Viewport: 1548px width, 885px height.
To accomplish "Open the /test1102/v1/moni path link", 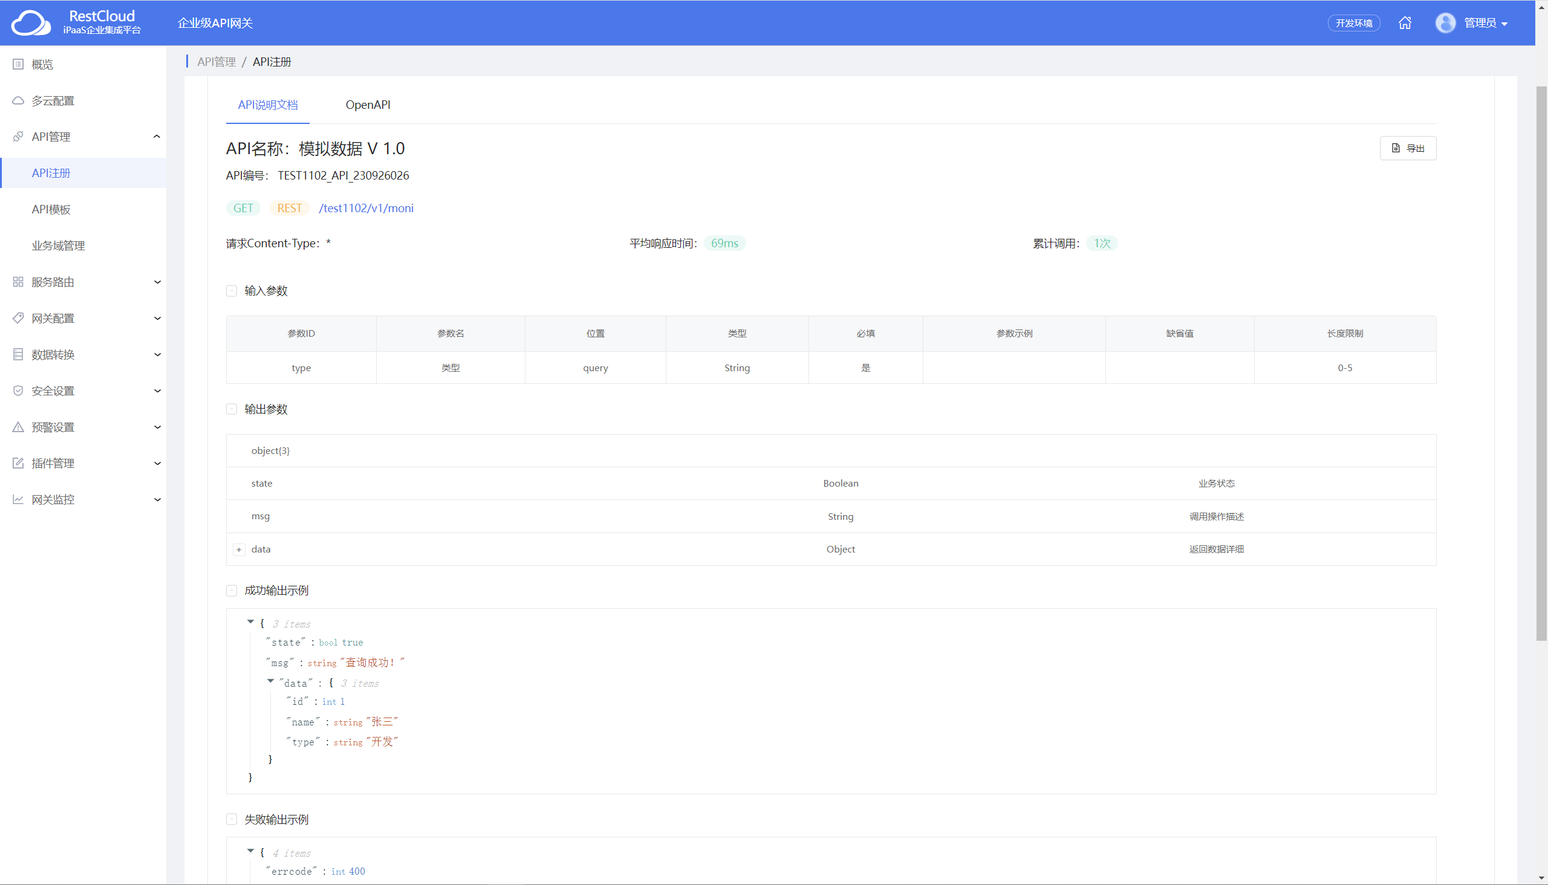I will point(366,208).
